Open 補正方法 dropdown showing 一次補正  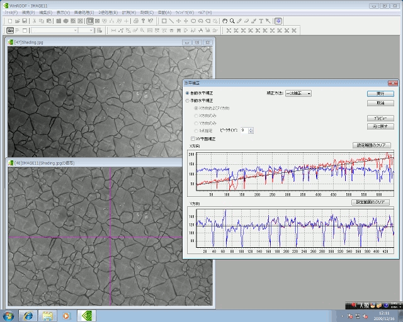(298, 93)
